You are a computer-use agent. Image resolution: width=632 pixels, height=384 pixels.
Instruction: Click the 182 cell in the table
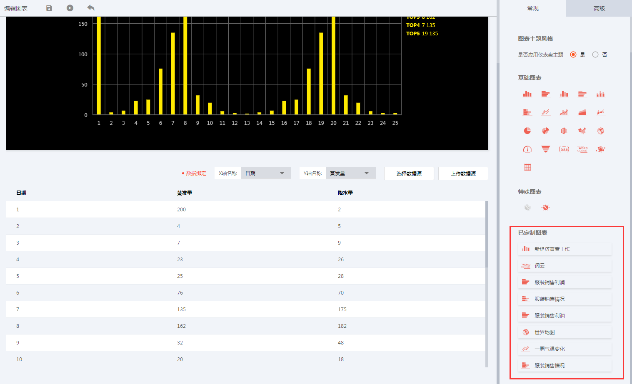pyautogui.click(x=342, y=326)
